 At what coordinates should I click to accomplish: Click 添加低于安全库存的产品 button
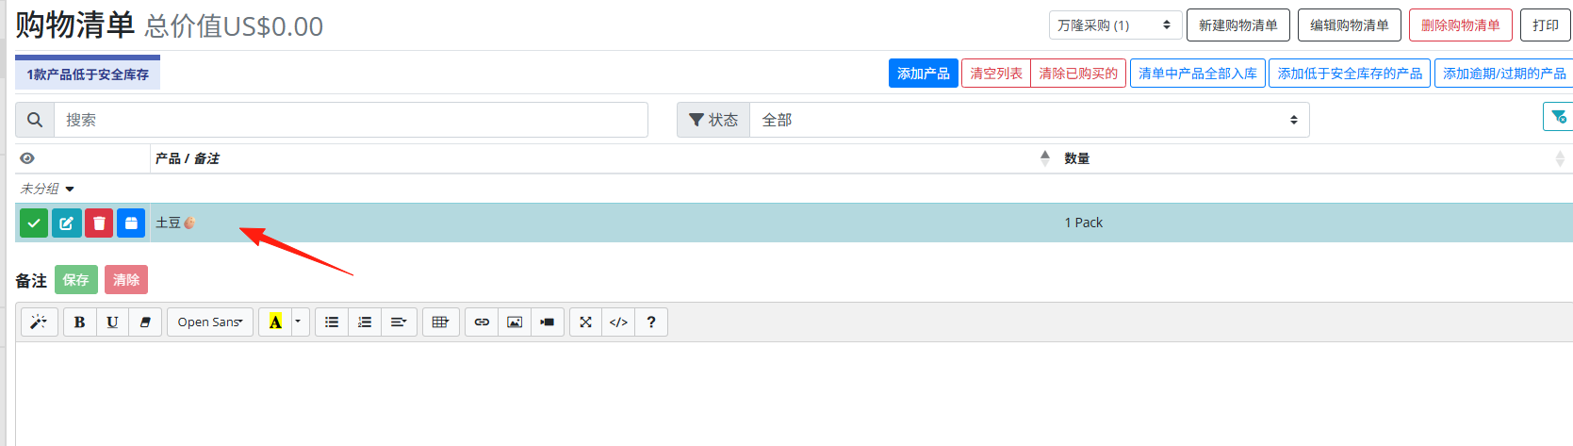point(1351,74)
